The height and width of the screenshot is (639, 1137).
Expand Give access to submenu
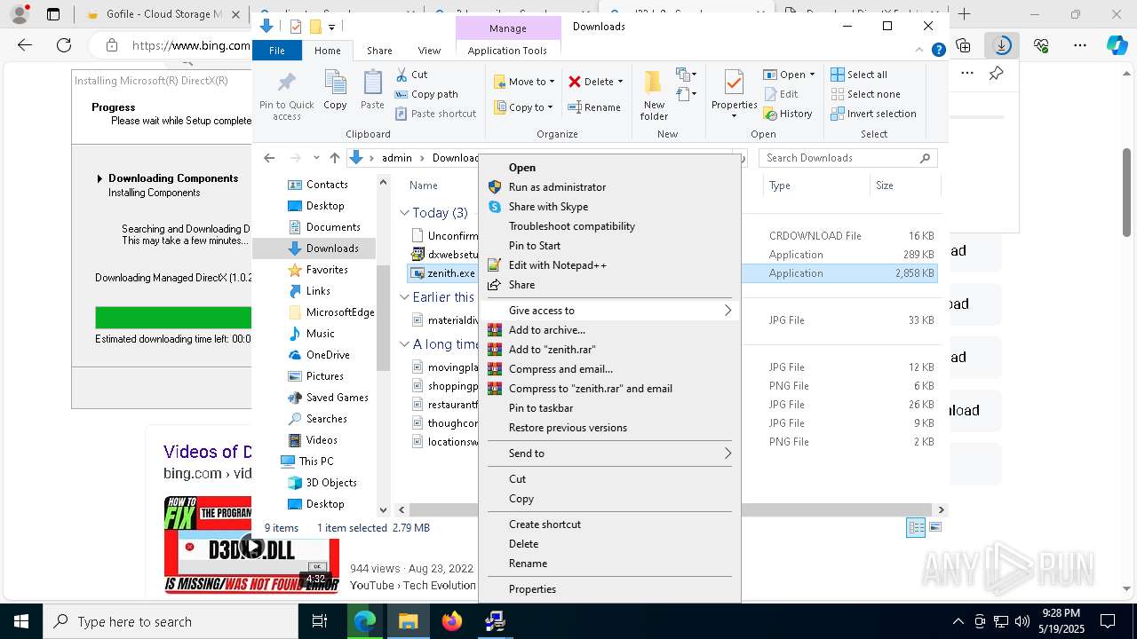tap(611, 311)
